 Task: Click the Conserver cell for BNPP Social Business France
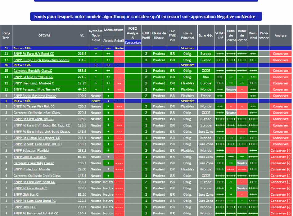point(280,96)
